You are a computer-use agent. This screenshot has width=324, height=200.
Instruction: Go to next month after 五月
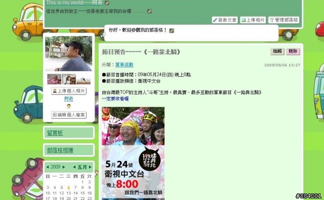tap(90, 167)
